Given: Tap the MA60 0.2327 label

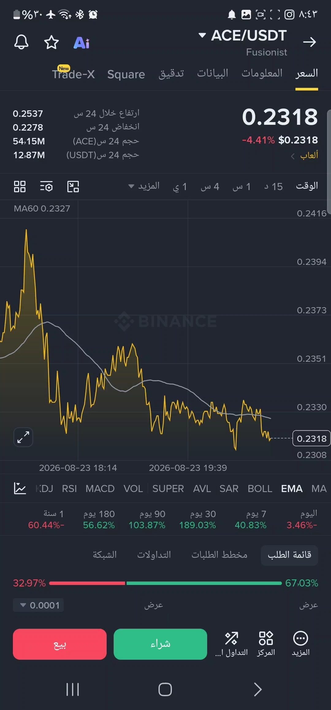Looking at the screenshot, I should pos(42,209).
